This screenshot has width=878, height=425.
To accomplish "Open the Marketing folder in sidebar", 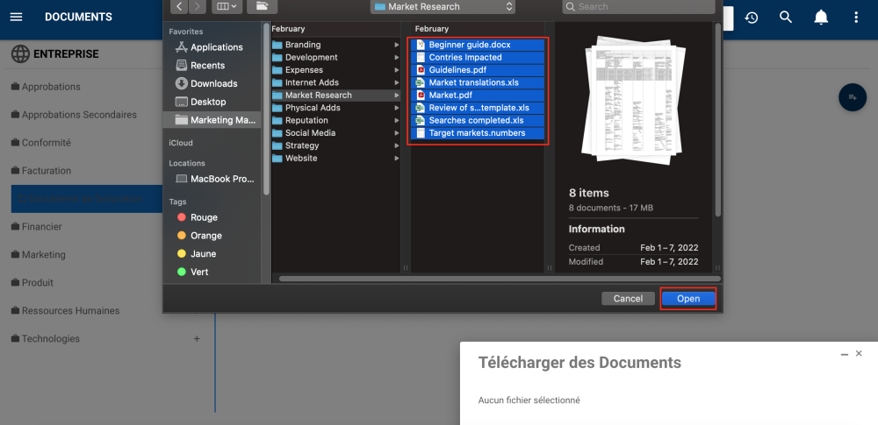I will (38, 254).
